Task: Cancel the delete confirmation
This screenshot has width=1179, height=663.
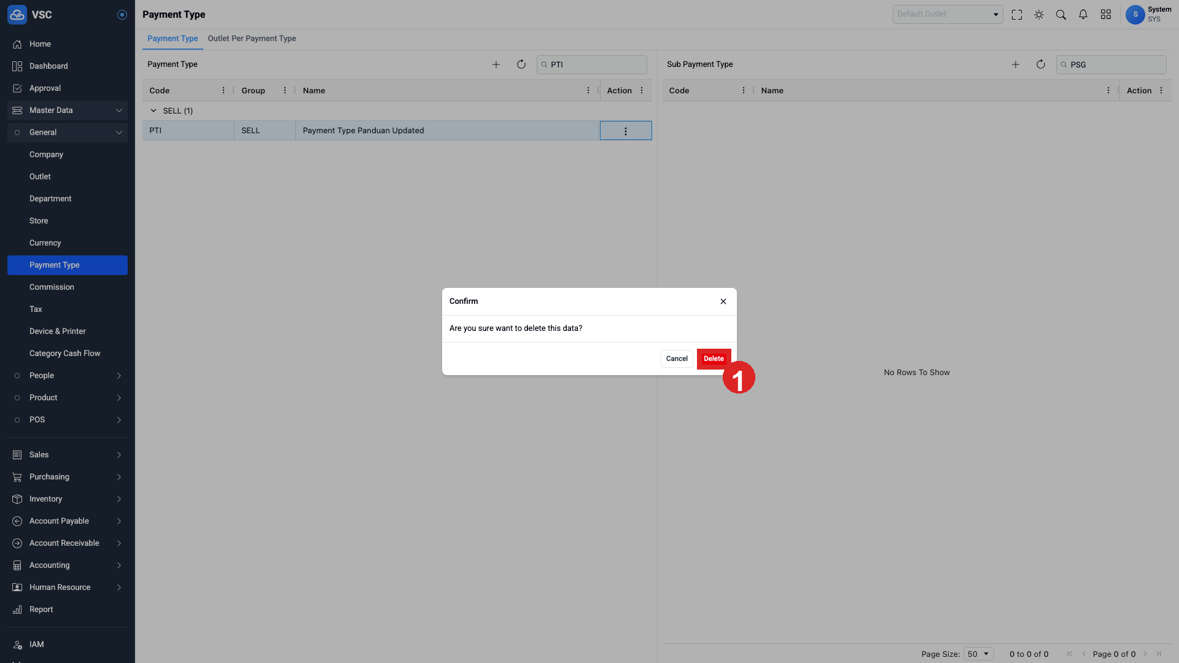Action: point(677,359)
